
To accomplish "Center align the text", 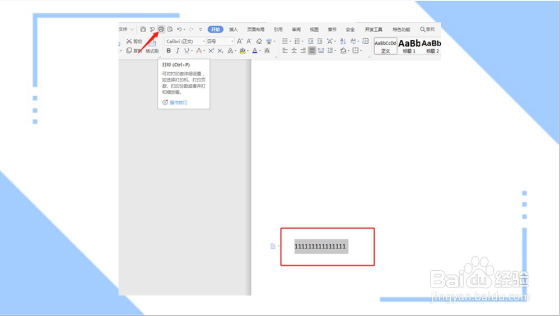I will coord(294,51).
